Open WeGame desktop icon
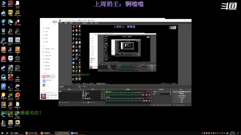 tap(11, 31)
